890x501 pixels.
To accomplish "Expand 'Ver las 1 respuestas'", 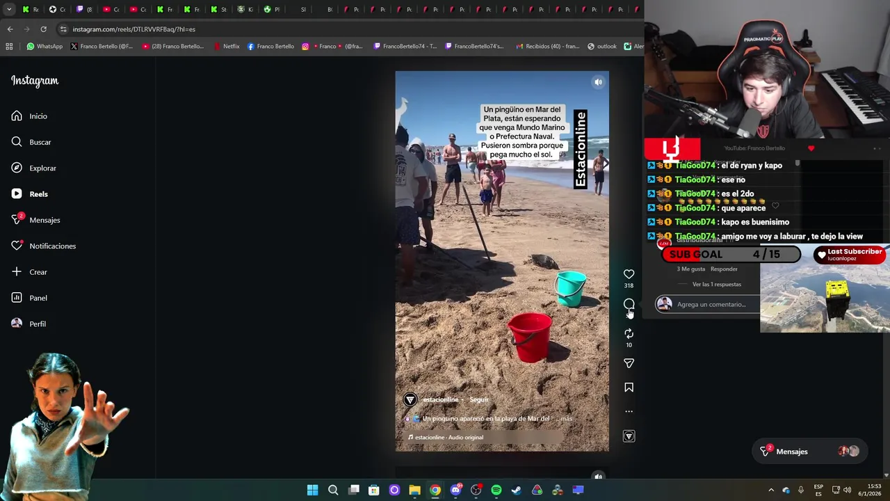I will 717,284.
